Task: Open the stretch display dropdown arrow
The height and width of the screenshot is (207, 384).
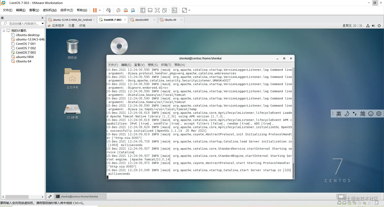Action: point(189,10)
